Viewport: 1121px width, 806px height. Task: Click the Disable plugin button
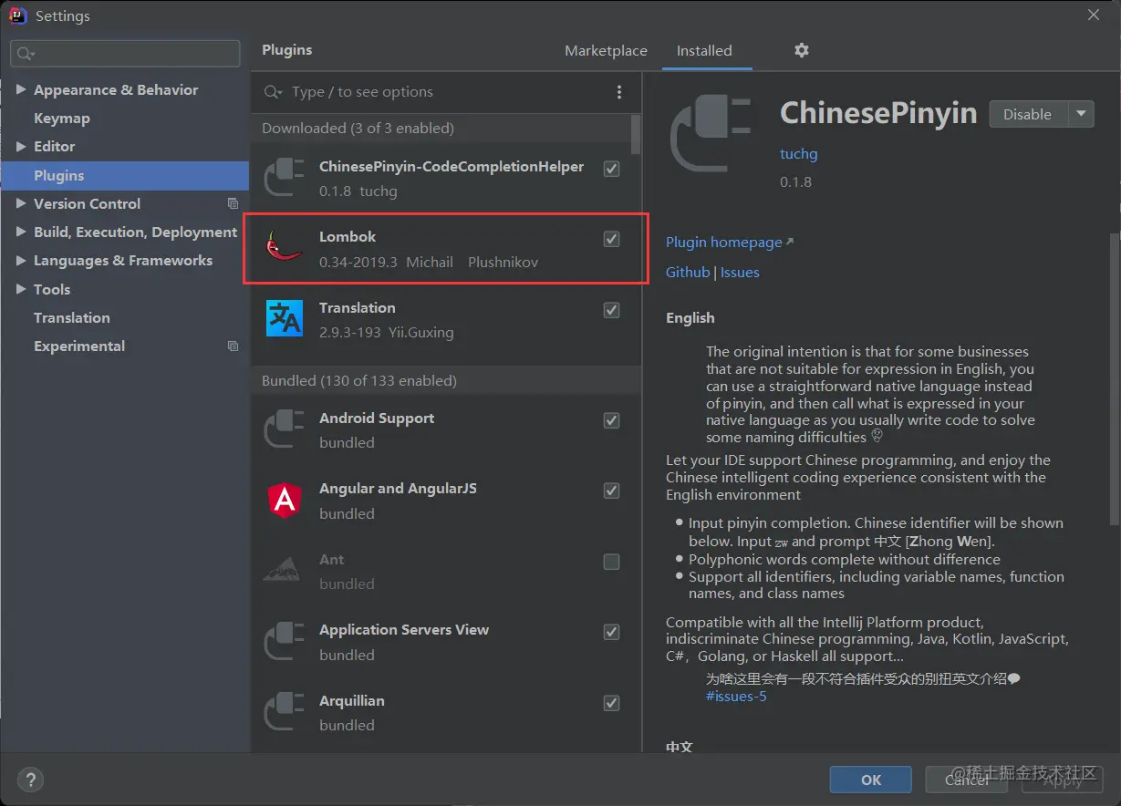(1028, 114)
